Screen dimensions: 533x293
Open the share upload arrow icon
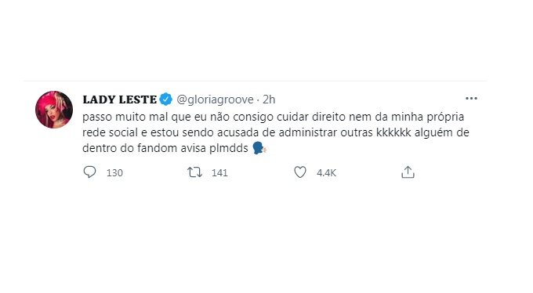[x=408, y=172]
